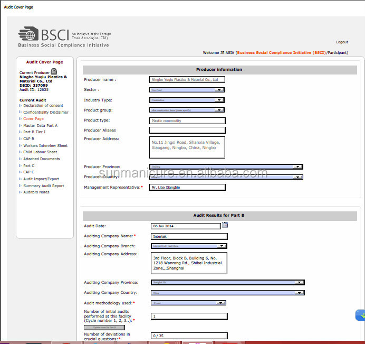
Task: Open Part C section
Action: click(28, 165)
